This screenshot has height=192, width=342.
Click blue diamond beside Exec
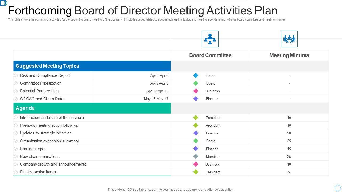point(196,75)
